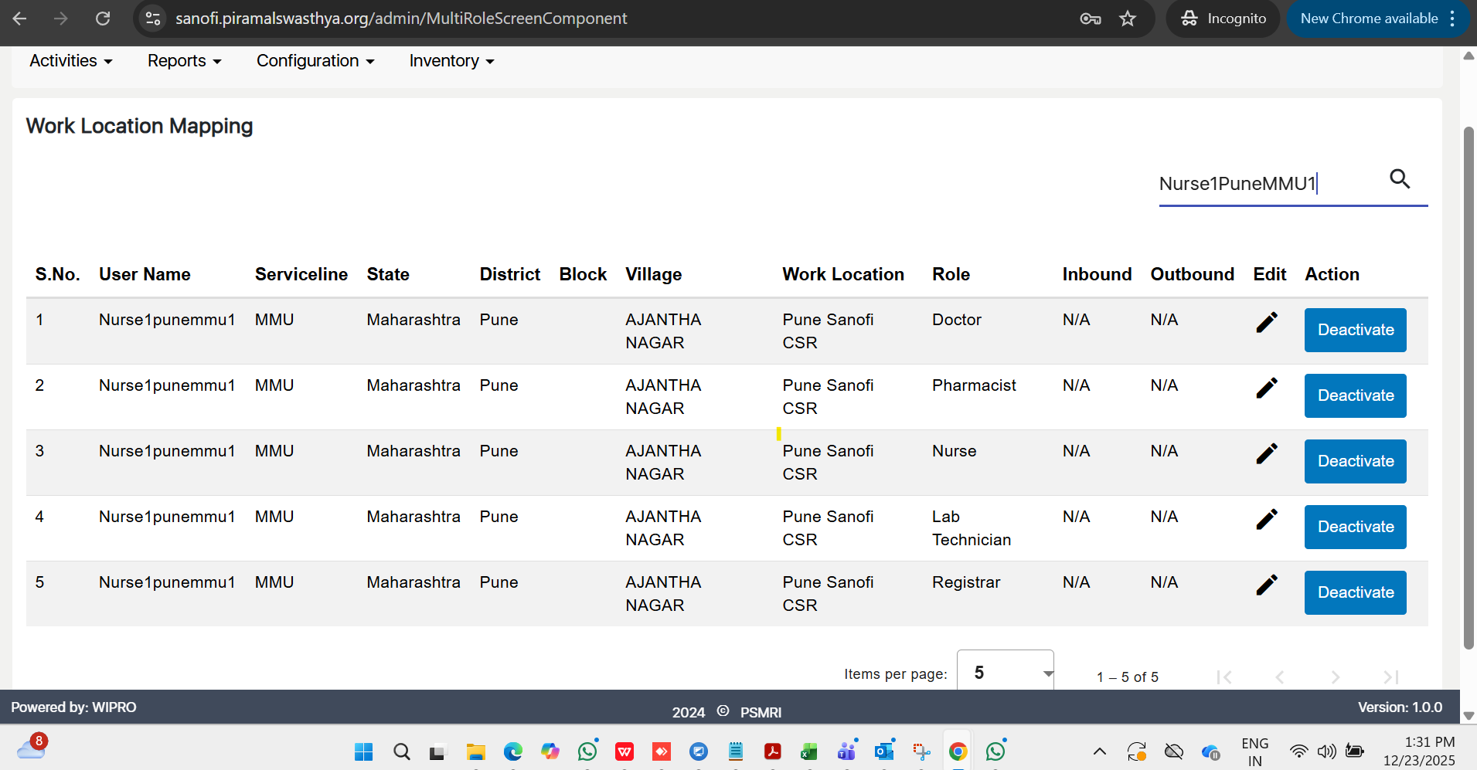This screenshot has width=1477, height=770.
Task: Reload the page in browser
Action: coord(103,19)
